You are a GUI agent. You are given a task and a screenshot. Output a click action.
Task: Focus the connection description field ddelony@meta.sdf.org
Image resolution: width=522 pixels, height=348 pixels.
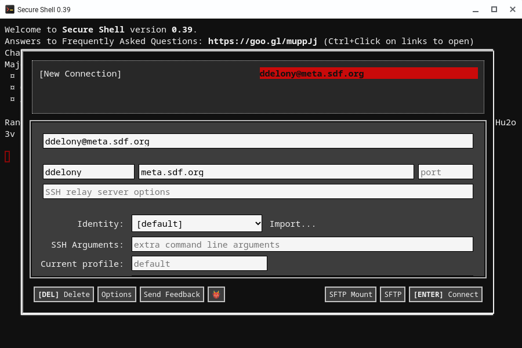[x=258, y=141]
